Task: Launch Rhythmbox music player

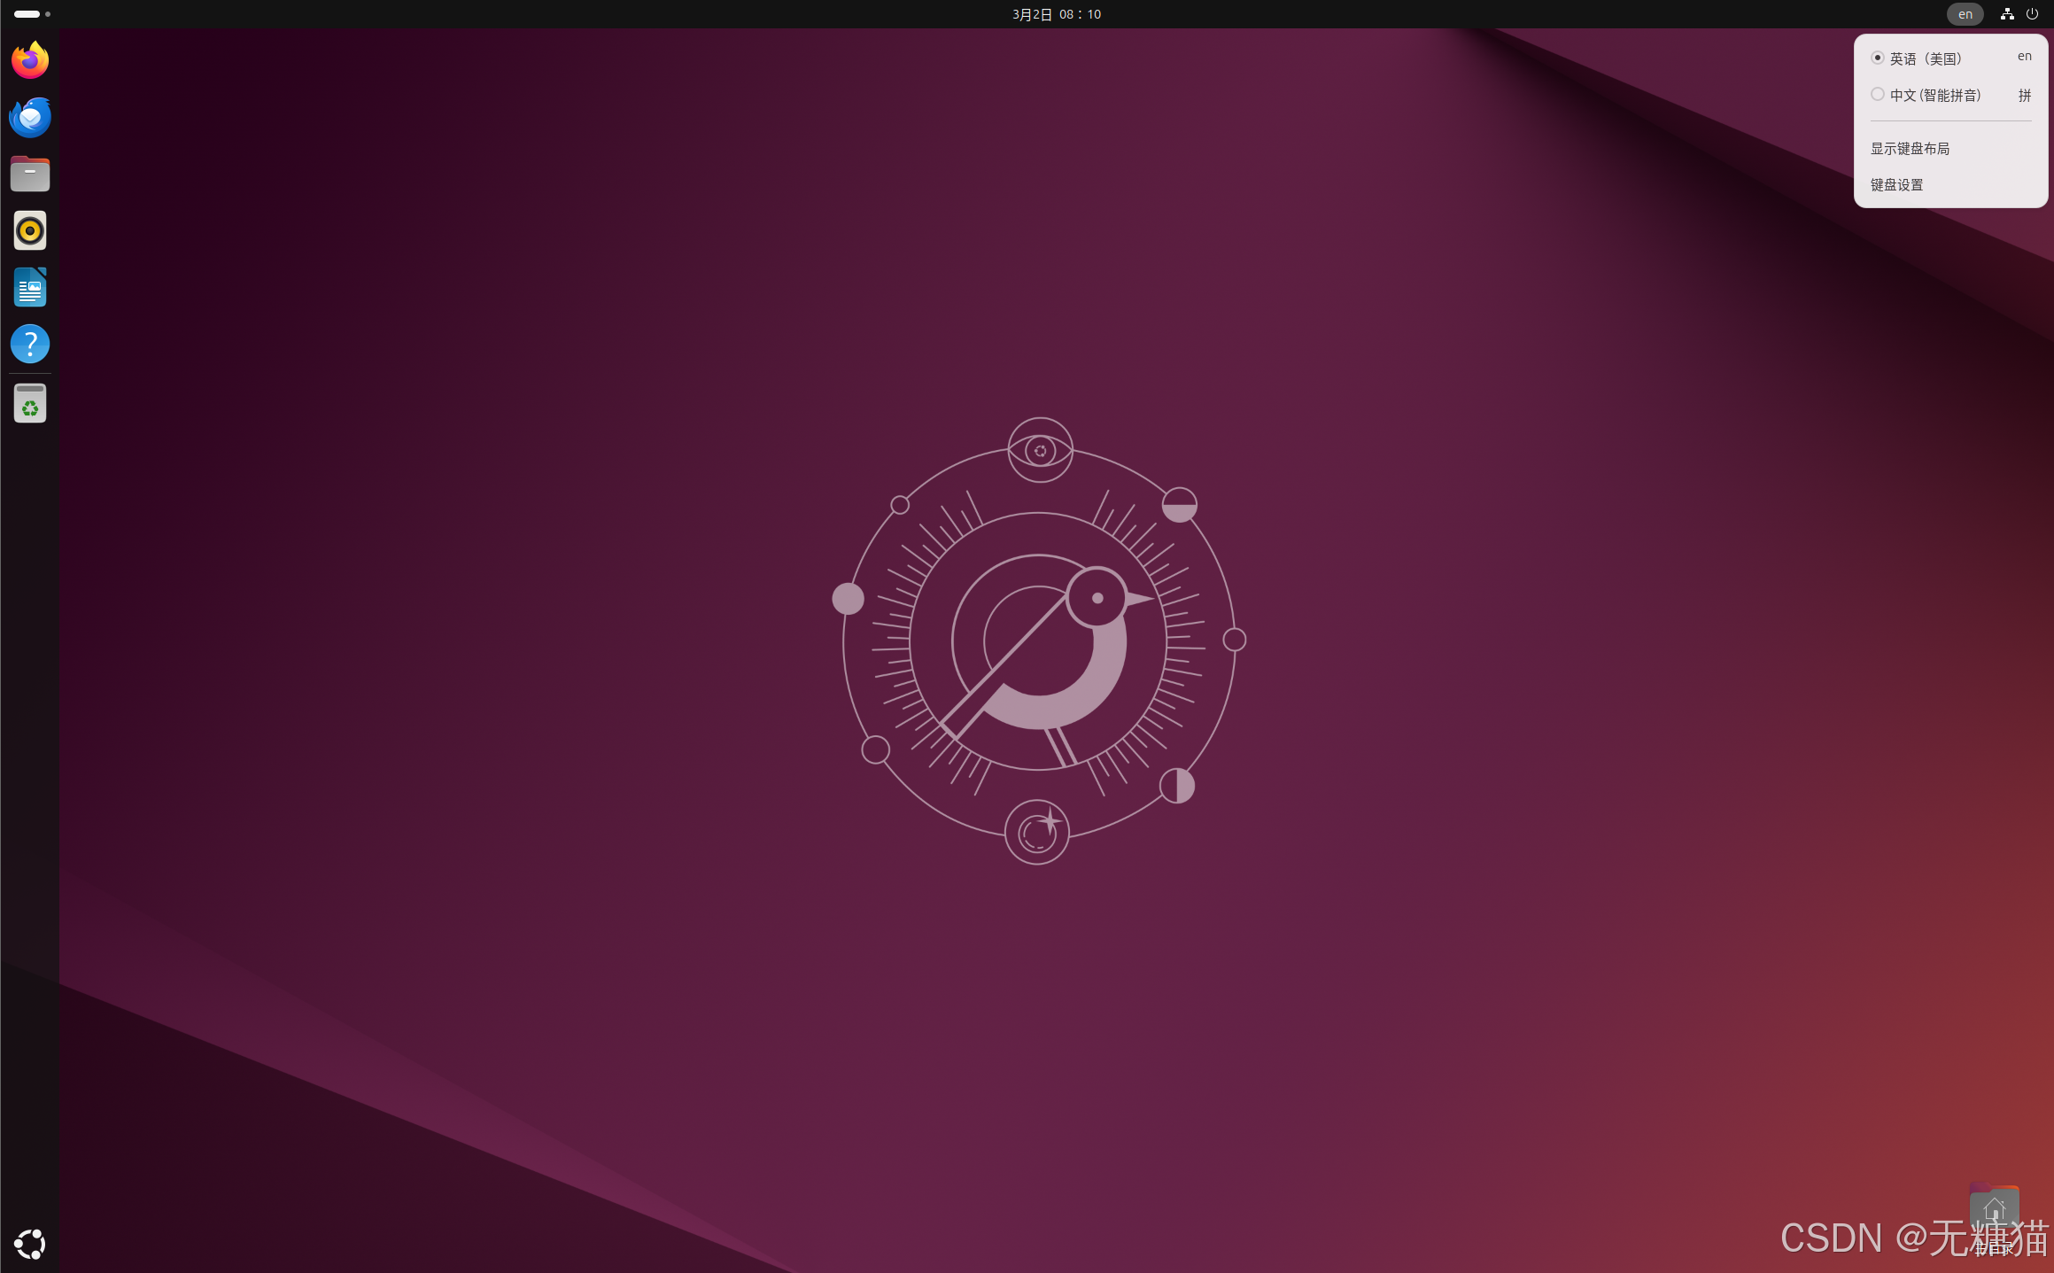Action: pyautogui.click(x=30, y=230)
